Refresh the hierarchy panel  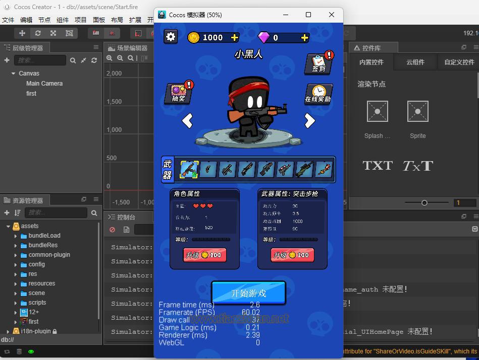[x=94, y=60]
